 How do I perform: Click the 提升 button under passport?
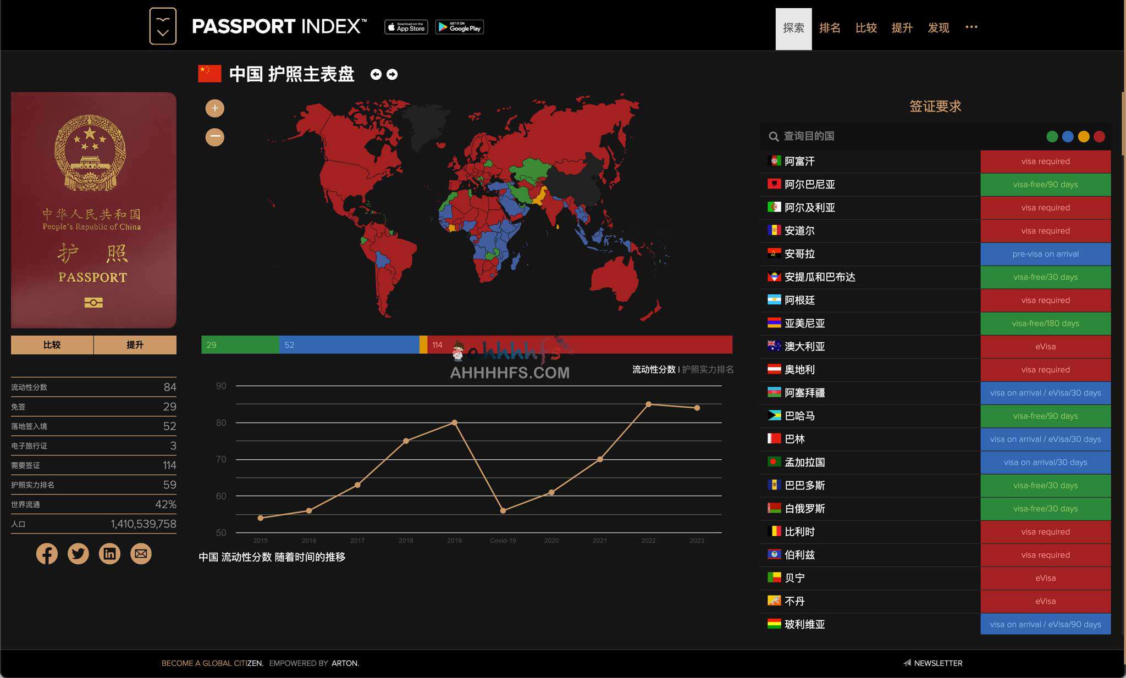[135, 344]
